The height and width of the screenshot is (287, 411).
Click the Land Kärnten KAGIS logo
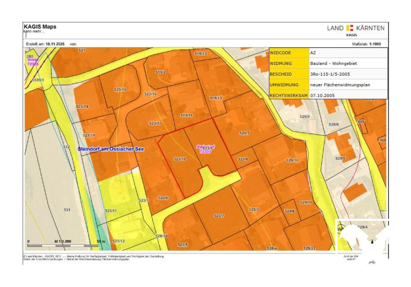click(355, 29)
